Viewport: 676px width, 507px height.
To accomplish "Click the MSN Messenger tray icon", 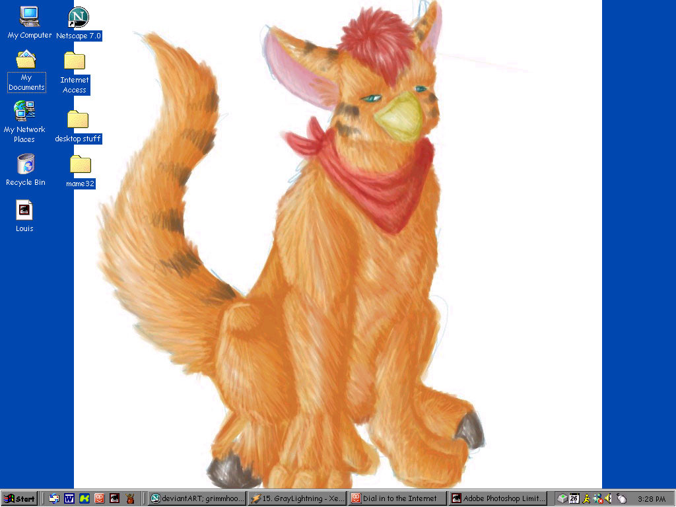I will 597,499.
